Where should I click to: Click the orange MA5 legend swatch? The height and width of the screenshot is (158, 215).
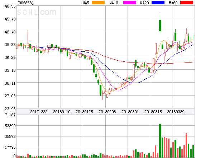pyautogui.click(x=98, y=3)
